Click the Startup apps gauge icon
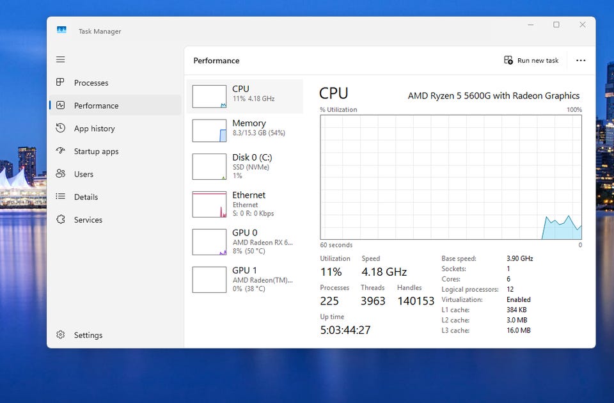The image size is (614, 403). [60, 151]
